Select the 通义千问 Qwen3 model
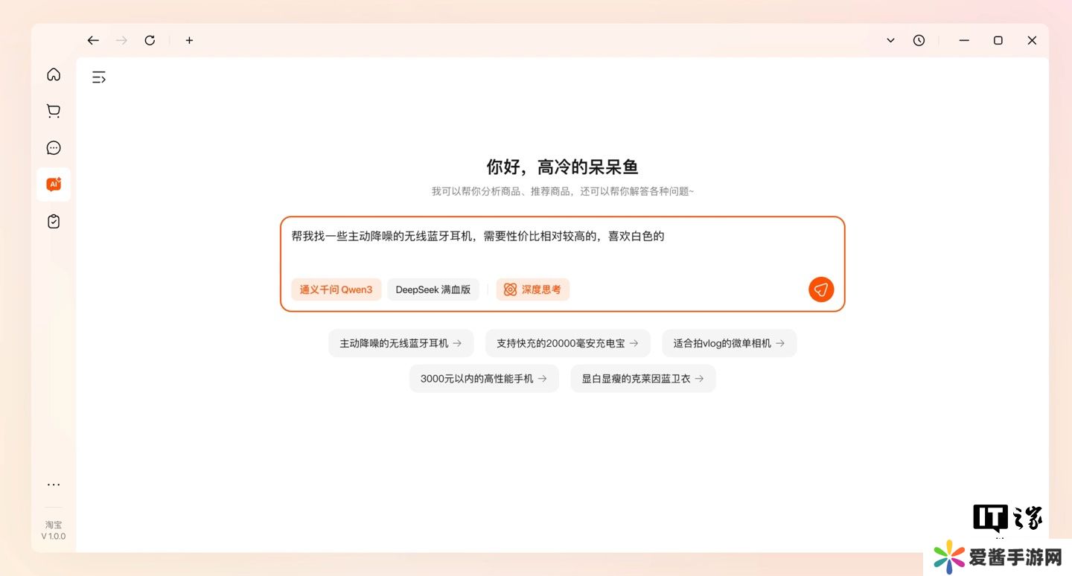 (336, 289)
